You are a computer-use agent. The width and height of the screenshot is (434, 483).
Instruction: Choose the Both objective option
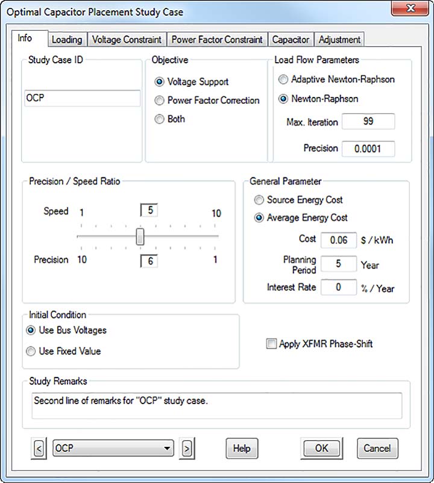pos(160,119)
